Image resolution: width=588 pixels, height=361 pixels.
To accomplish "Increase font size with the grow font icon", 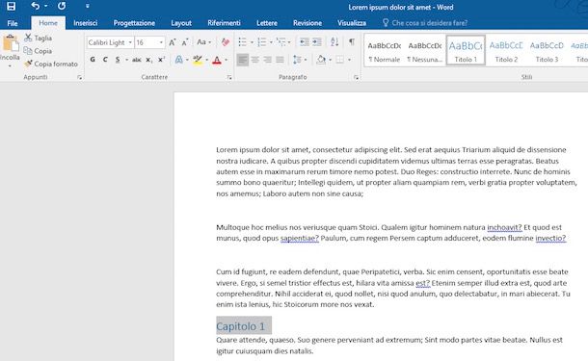I will click(x=173, y=42).
